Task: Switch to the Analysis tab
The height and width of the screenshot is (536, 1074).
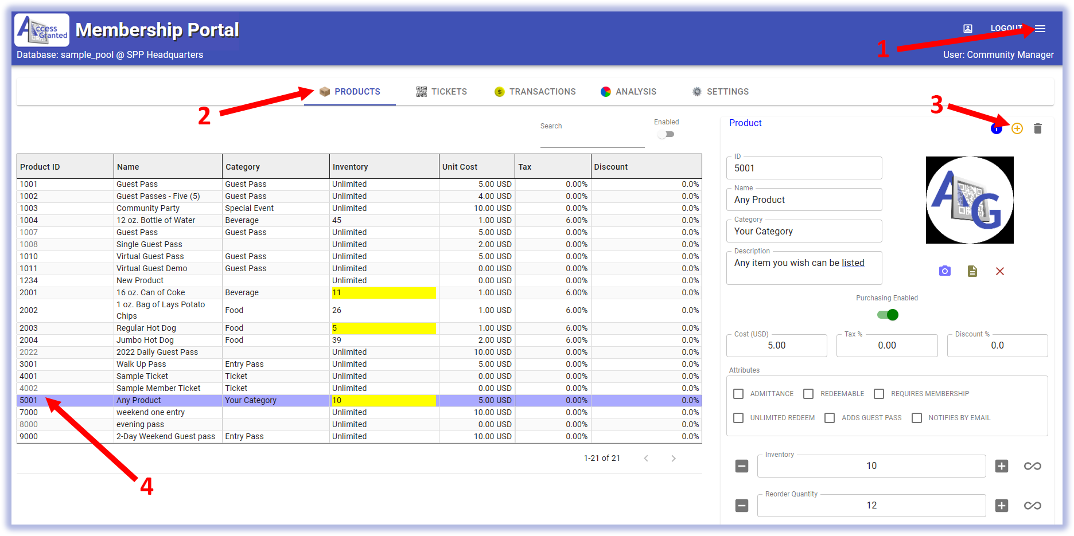Action: pyautogui.click(x=629, y=92)
